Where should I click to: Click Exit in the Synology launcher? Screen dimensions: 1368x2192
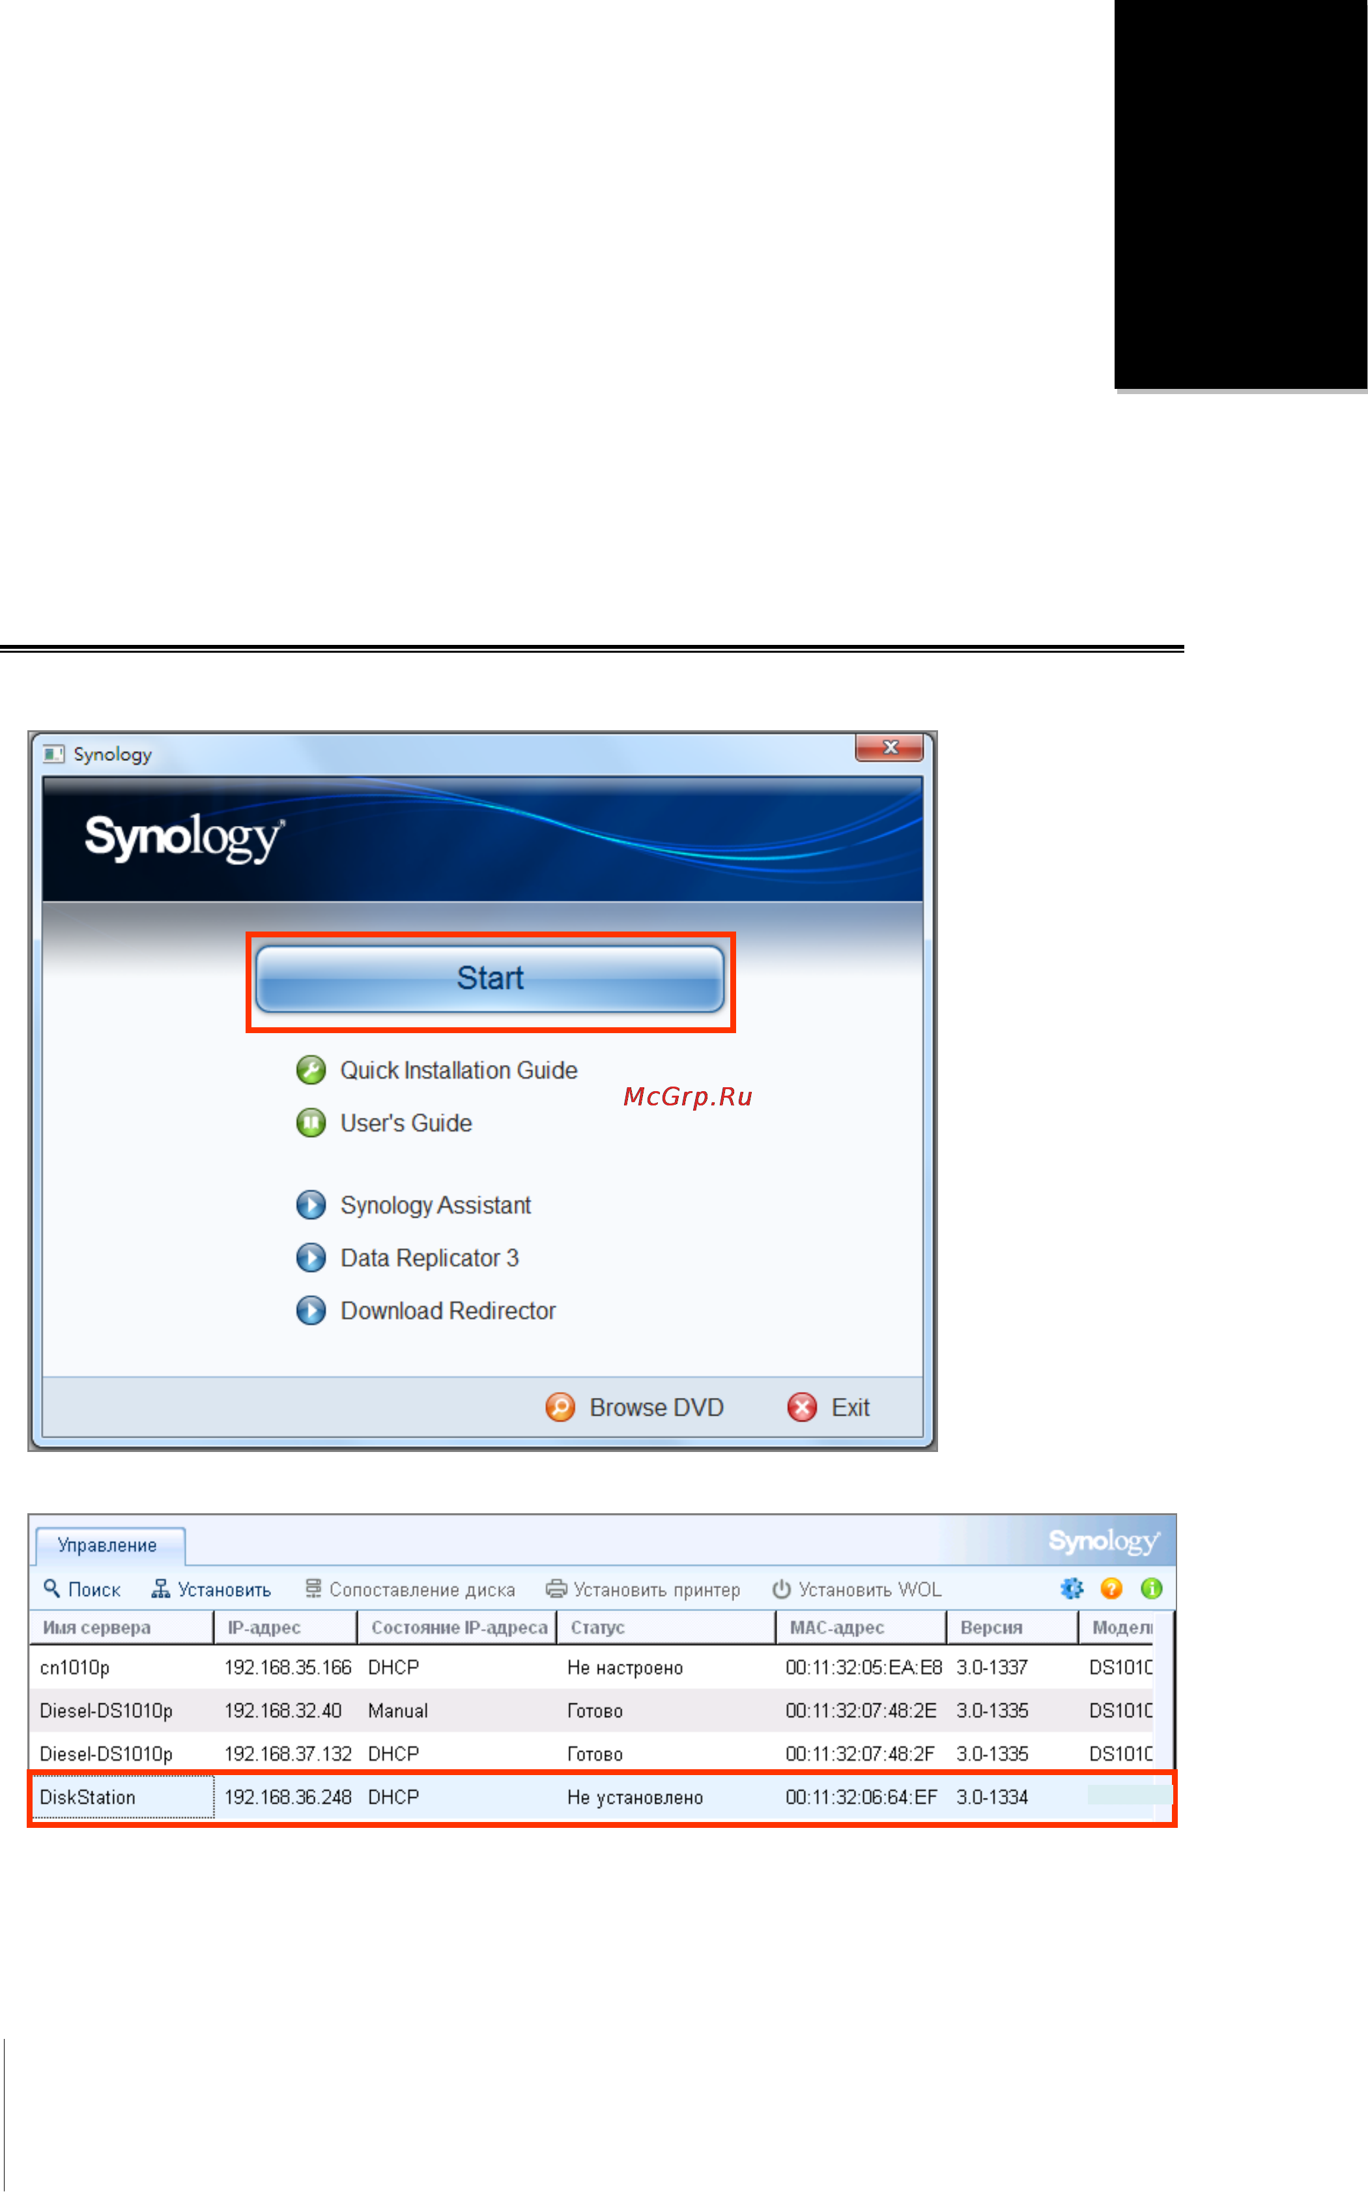(x=851, y=1408)
